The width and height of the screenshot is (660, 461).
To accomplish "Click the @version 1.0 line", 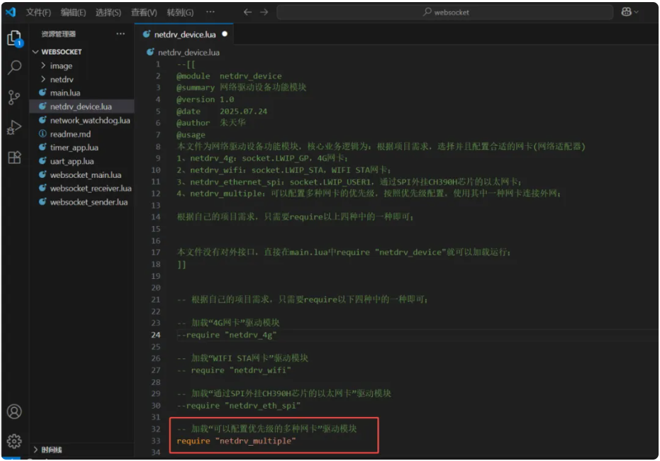I will (205, 100).
